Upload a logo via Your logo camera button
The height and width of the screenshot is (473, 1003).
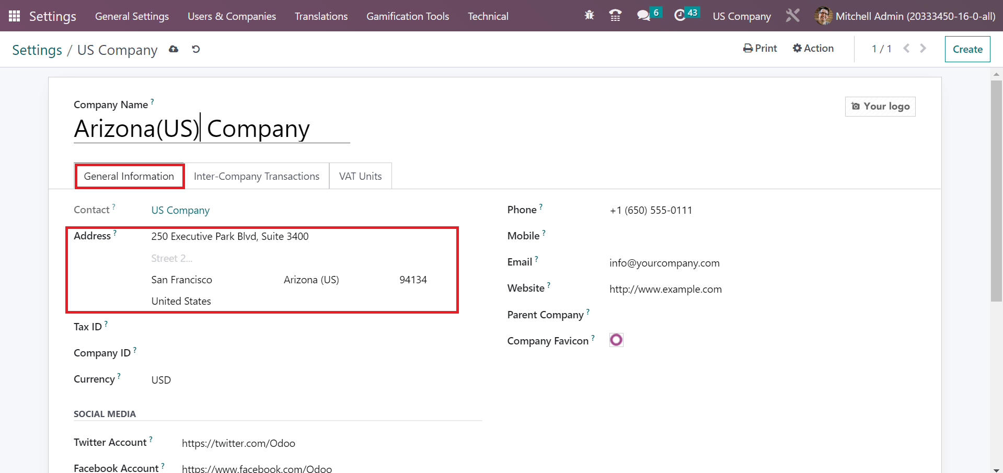(880, 106)
